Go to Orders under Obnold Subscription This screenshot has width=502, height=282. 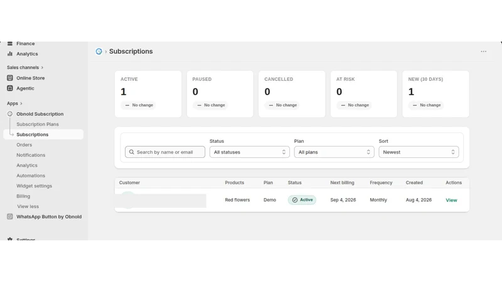tap(24, 145)
